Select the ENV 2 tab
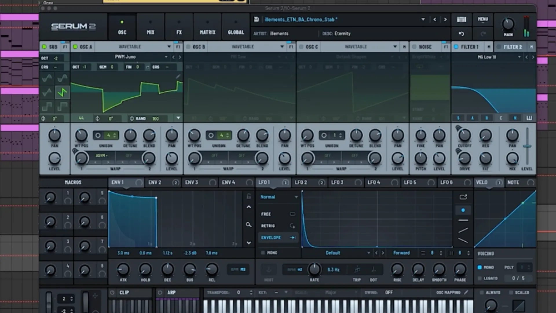Screen dimensions: 556x313 [x=163, y=183]
